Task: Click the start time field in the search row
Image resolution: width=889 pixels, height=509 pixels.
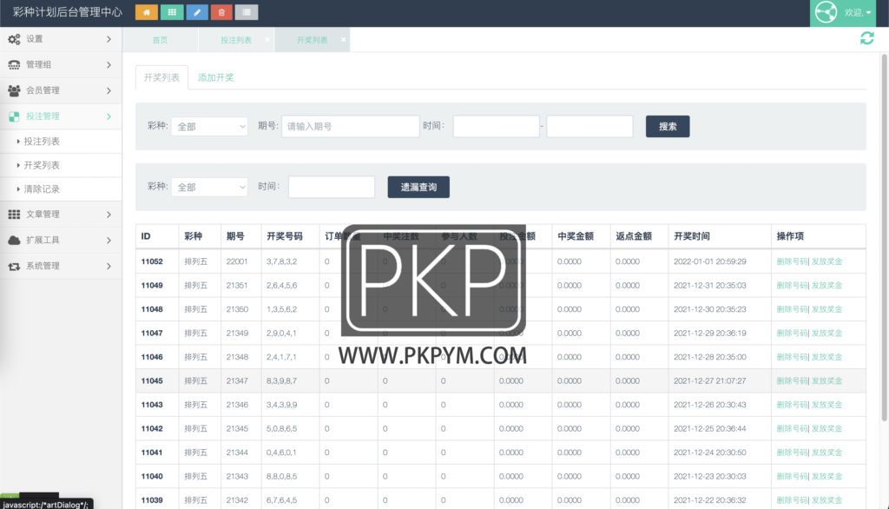Action: tap(496, 127)
